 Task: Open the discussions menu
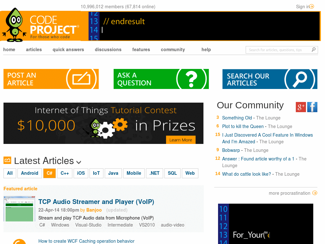tap(108, 50)
